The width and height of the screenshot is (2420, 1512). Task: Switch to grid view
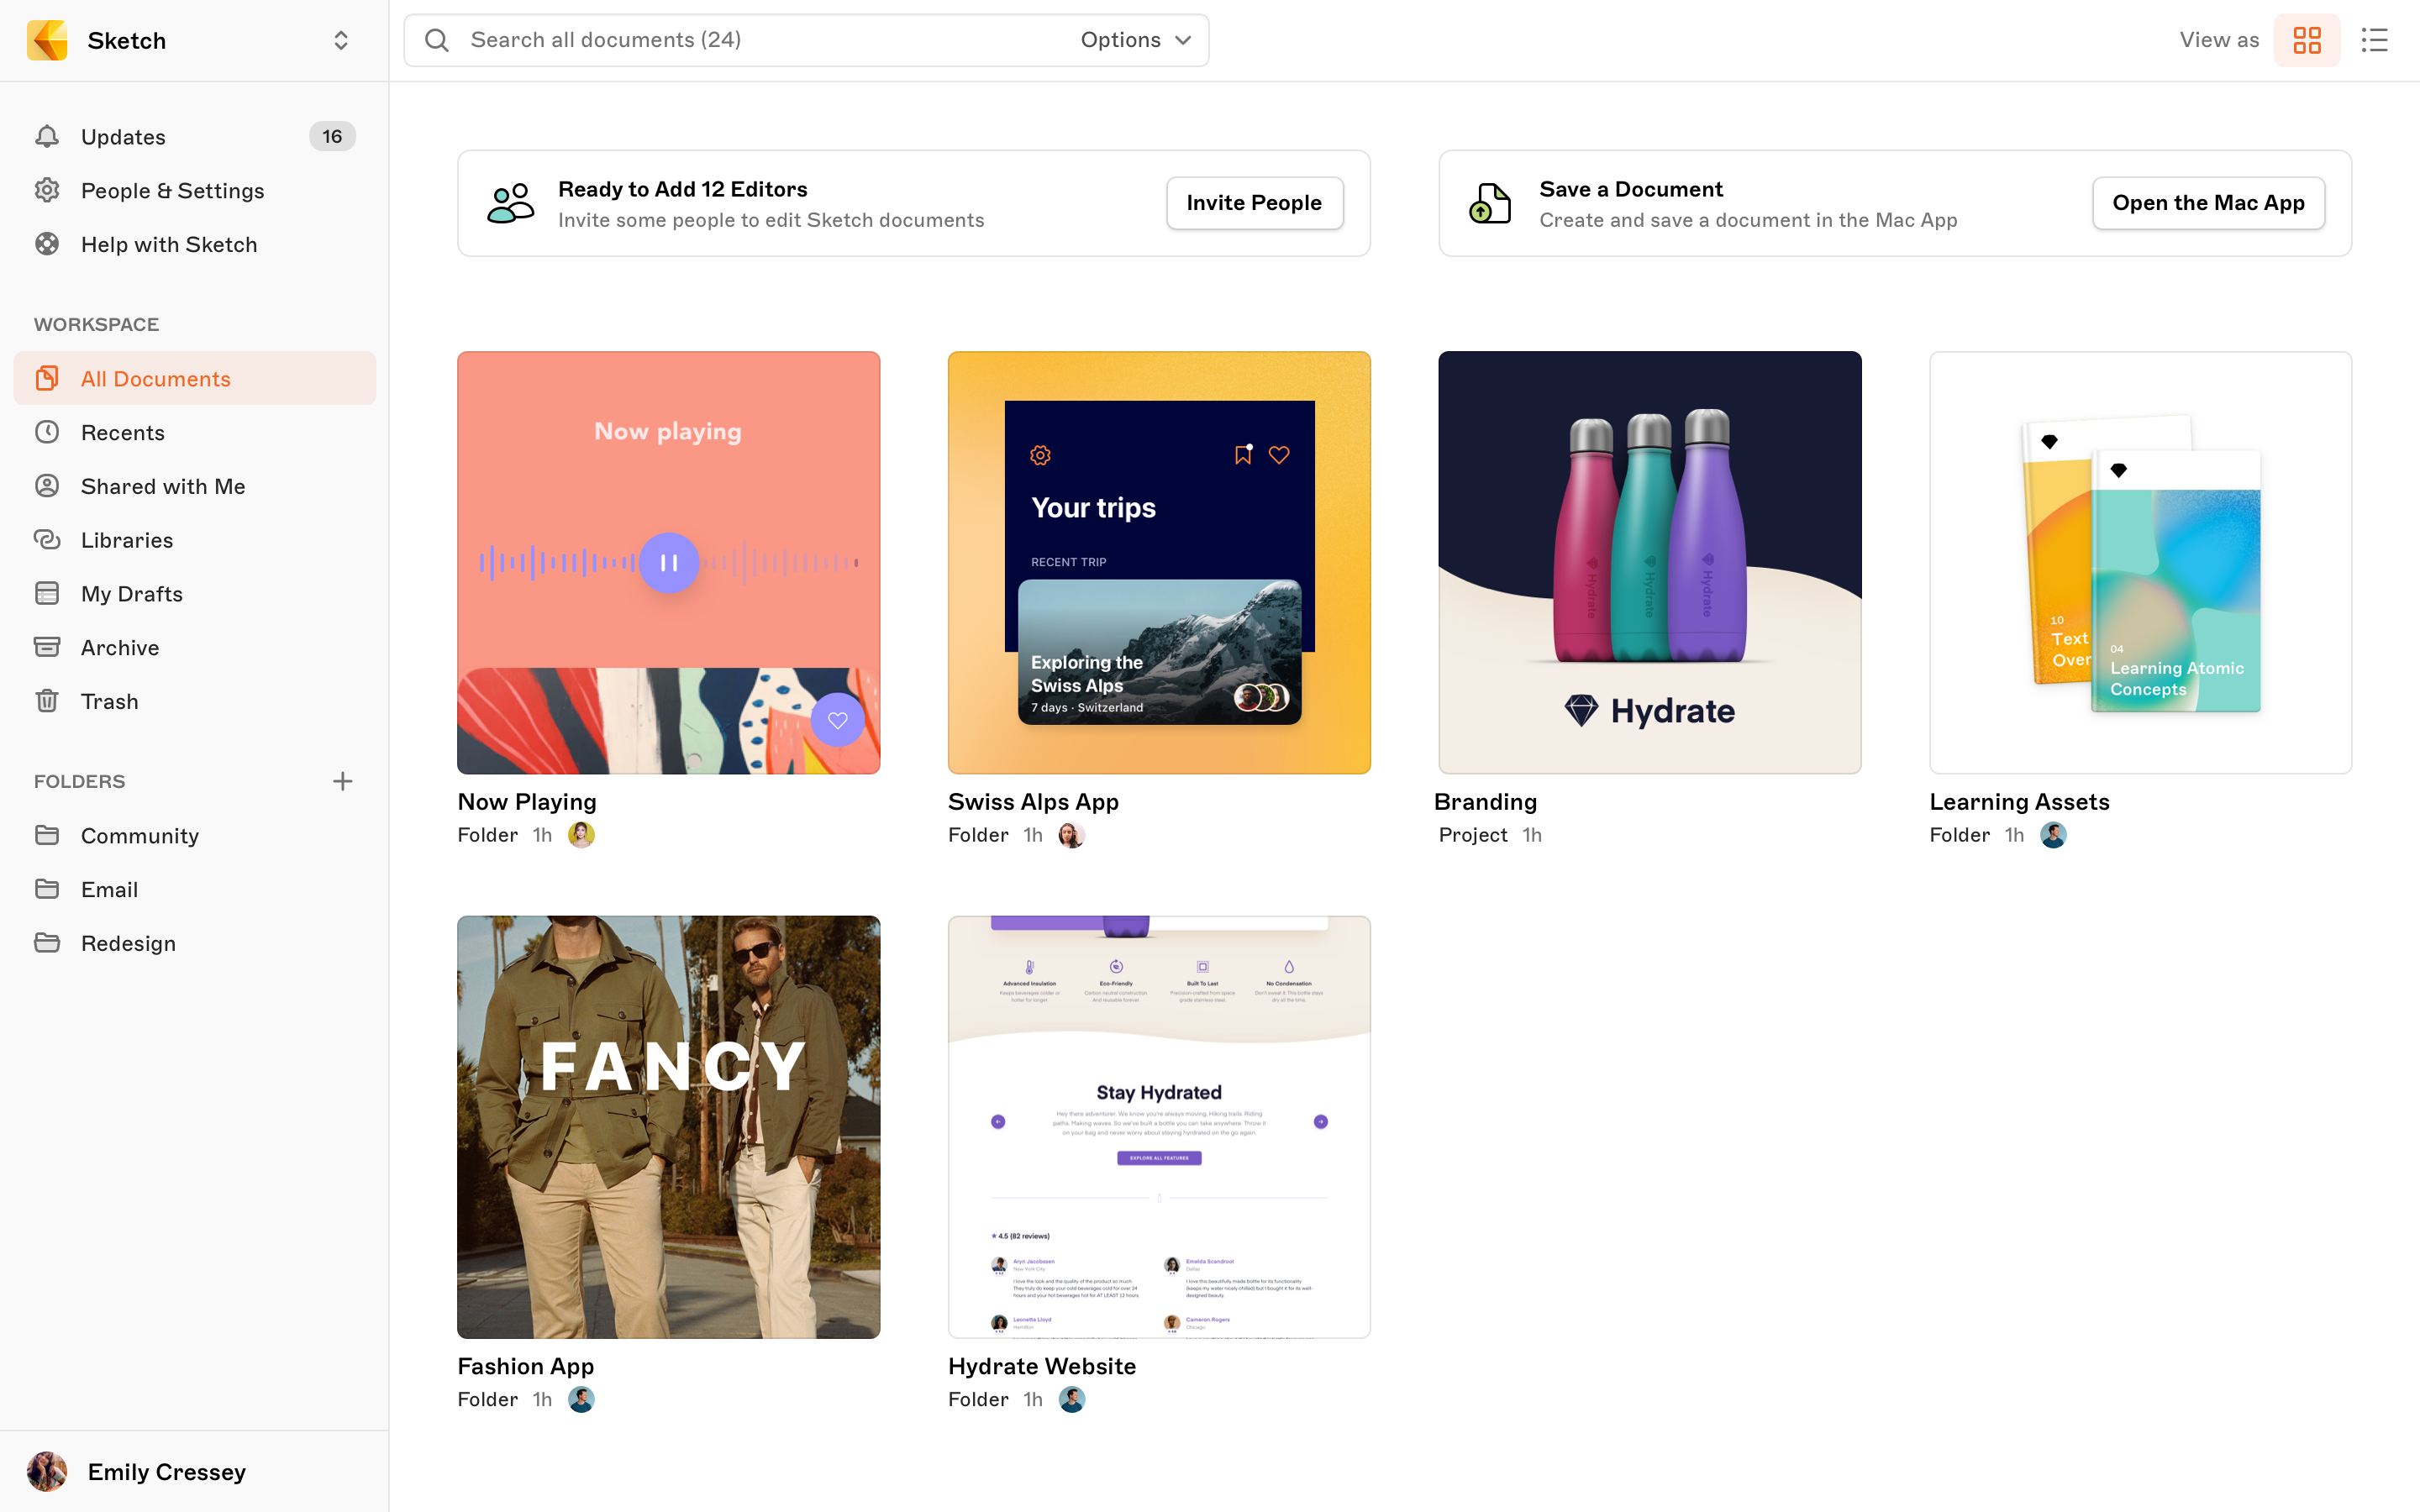pos(2306,40)
